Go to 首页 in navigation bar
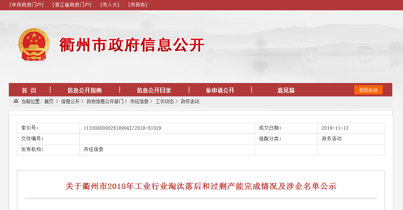 tap(29, 90)
